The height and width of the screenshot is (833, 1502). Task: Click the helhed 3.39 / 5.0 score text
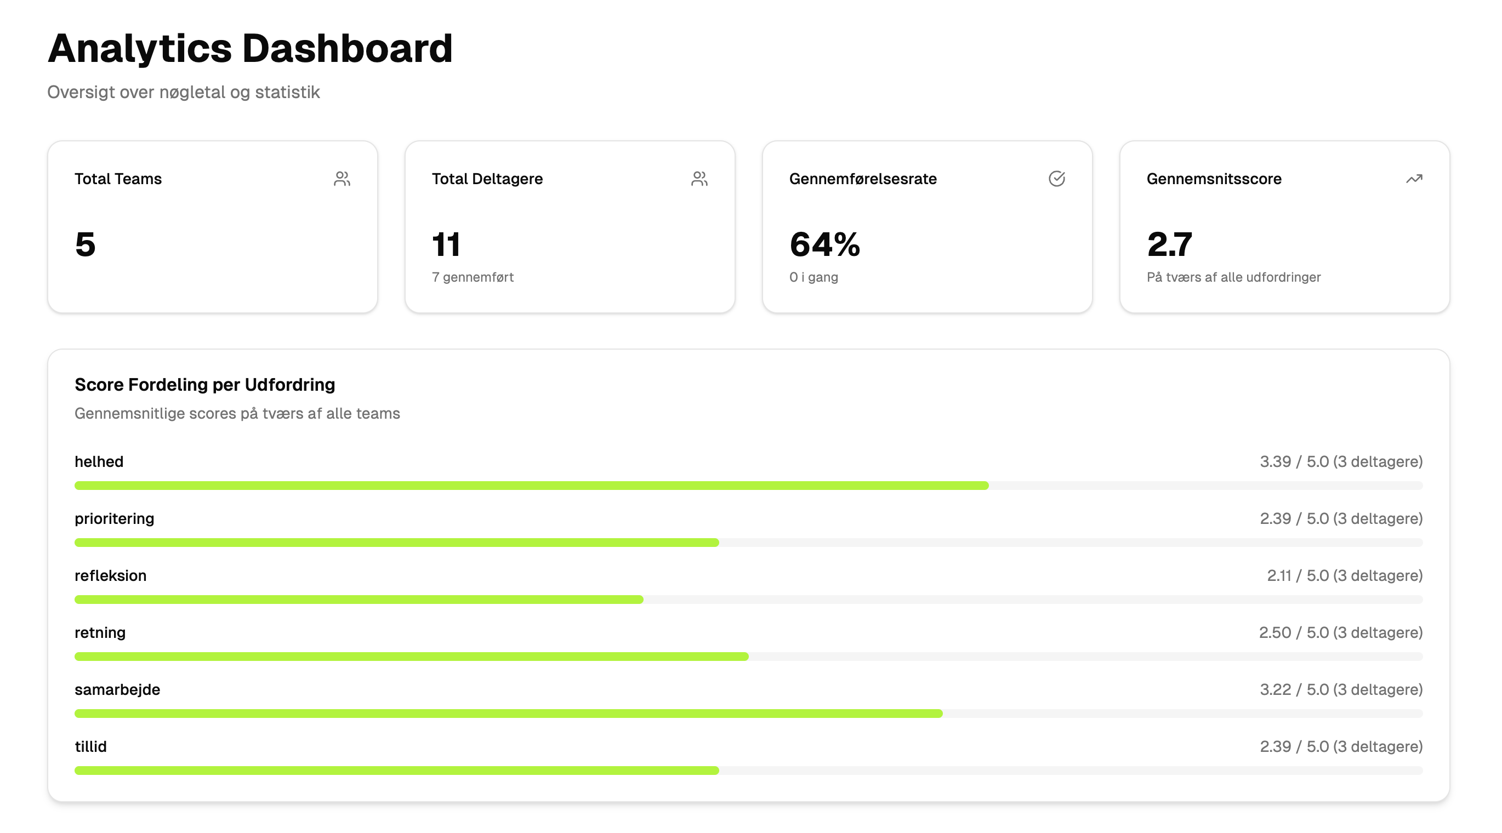click(x=1340, y=461)
